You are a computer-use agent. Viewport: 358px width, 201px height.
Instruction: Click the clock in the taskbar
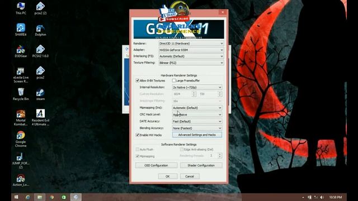tap(336, 197)
